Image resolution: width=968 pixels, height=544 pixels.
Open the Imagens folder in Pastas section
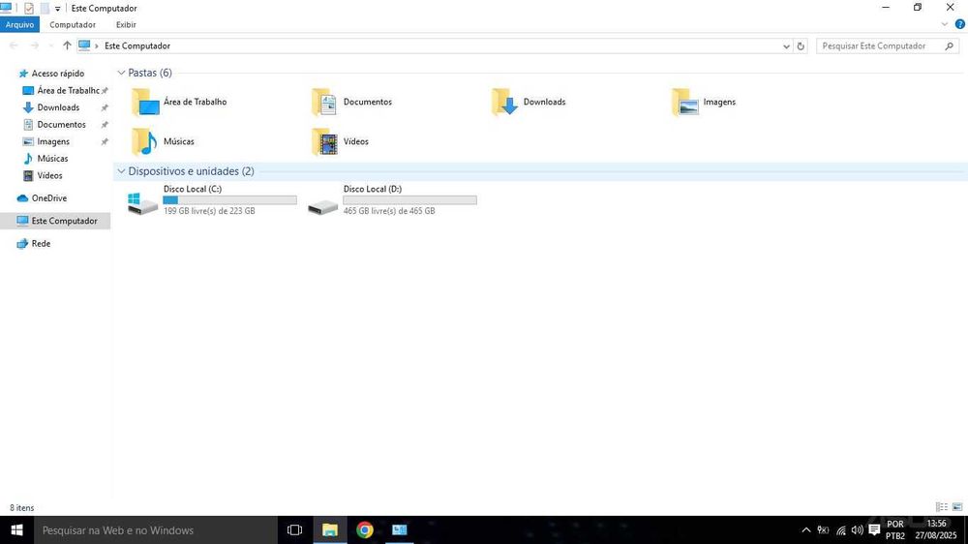pyautogui.click(x=704, y=102)
